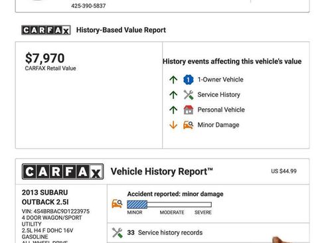This screenshot has height=243, width=324.
Task: Click the green up arrow beside Service History
Action: [x=173, y=95]
